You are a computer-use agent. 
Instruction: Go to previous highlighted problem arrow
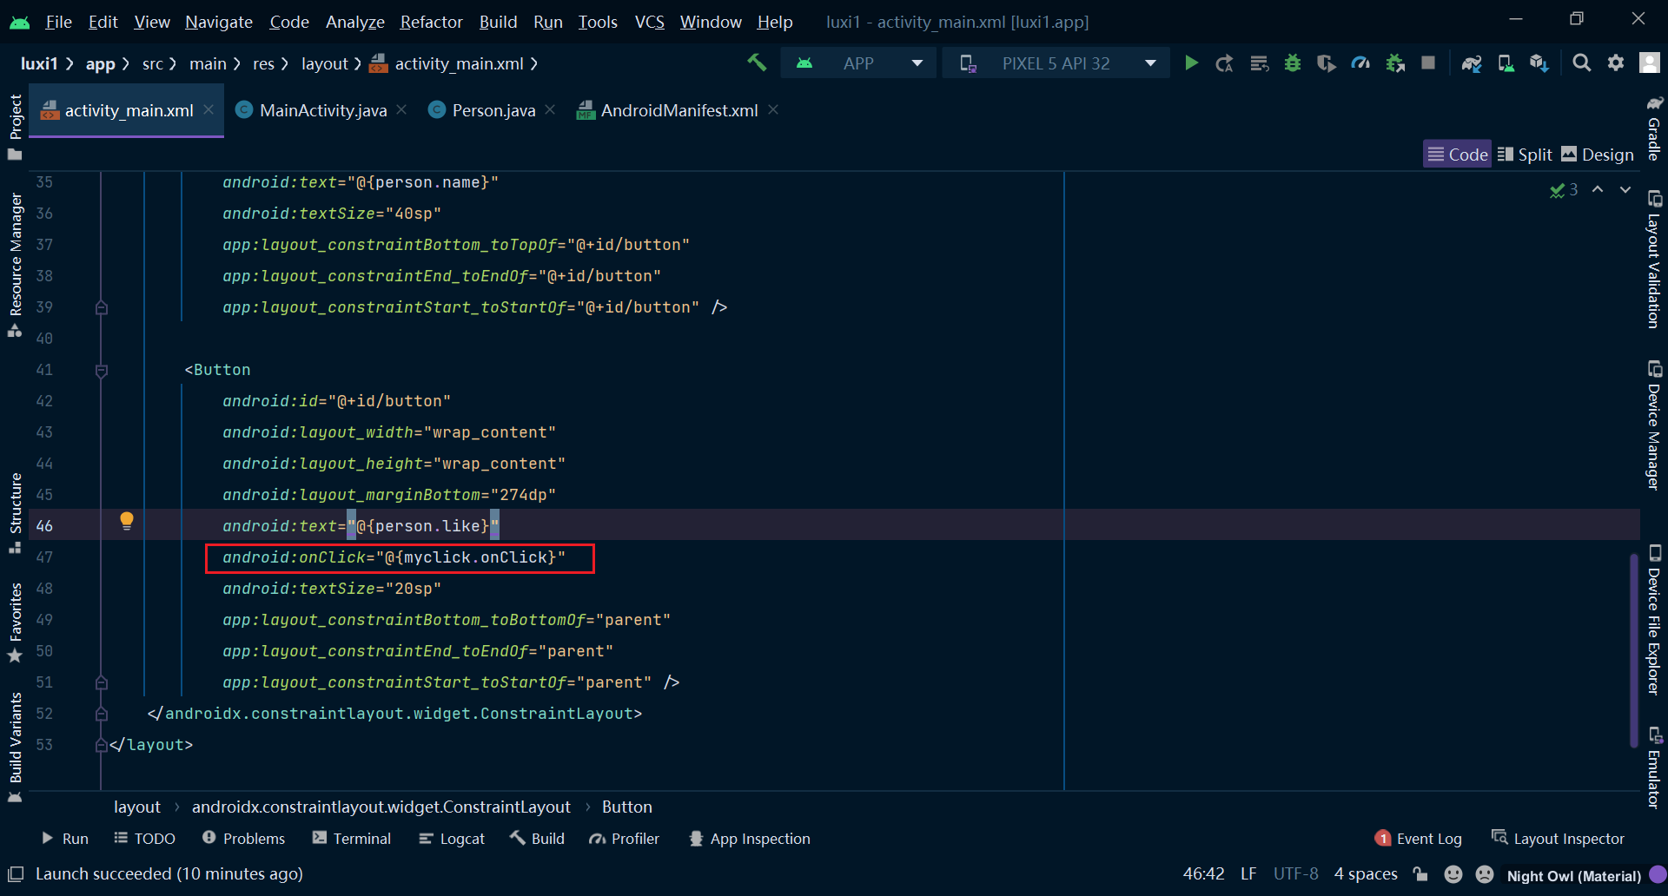click(1598, 189)
